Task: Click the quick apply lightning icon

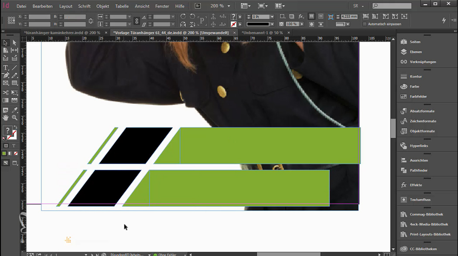Action: pos(444,20)
